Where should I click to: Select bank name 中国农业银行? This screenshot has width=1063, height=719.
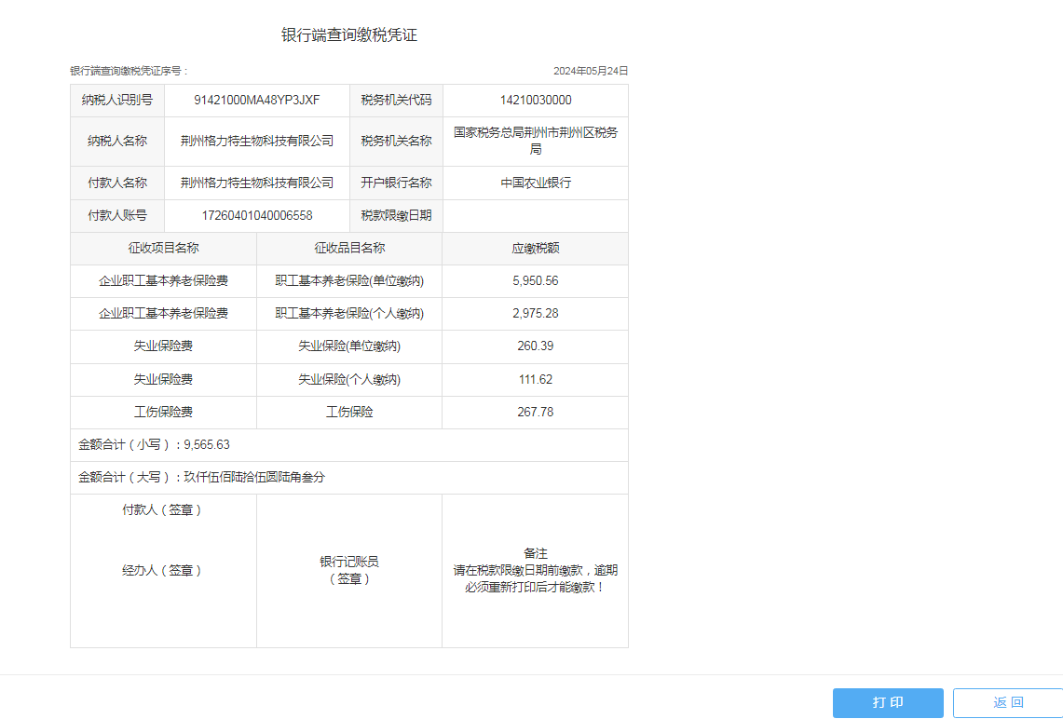coord(536,183)
